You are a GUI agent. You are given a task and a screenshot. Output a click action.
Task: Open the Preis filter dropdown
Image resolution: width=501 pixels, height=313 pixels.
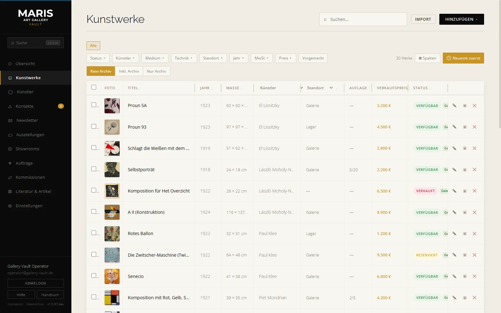pyautogui.click(x=286, y=58)
